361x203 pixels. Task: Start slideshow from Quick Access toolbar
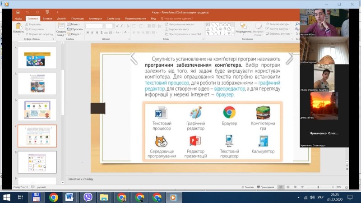click(47, 12)
